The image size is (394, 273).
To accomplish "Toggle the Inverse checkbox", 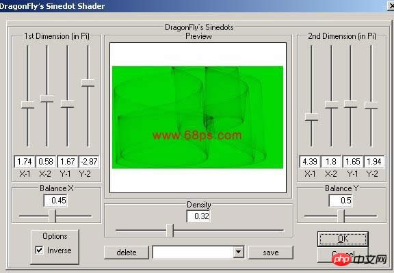I will click(39, 250).
